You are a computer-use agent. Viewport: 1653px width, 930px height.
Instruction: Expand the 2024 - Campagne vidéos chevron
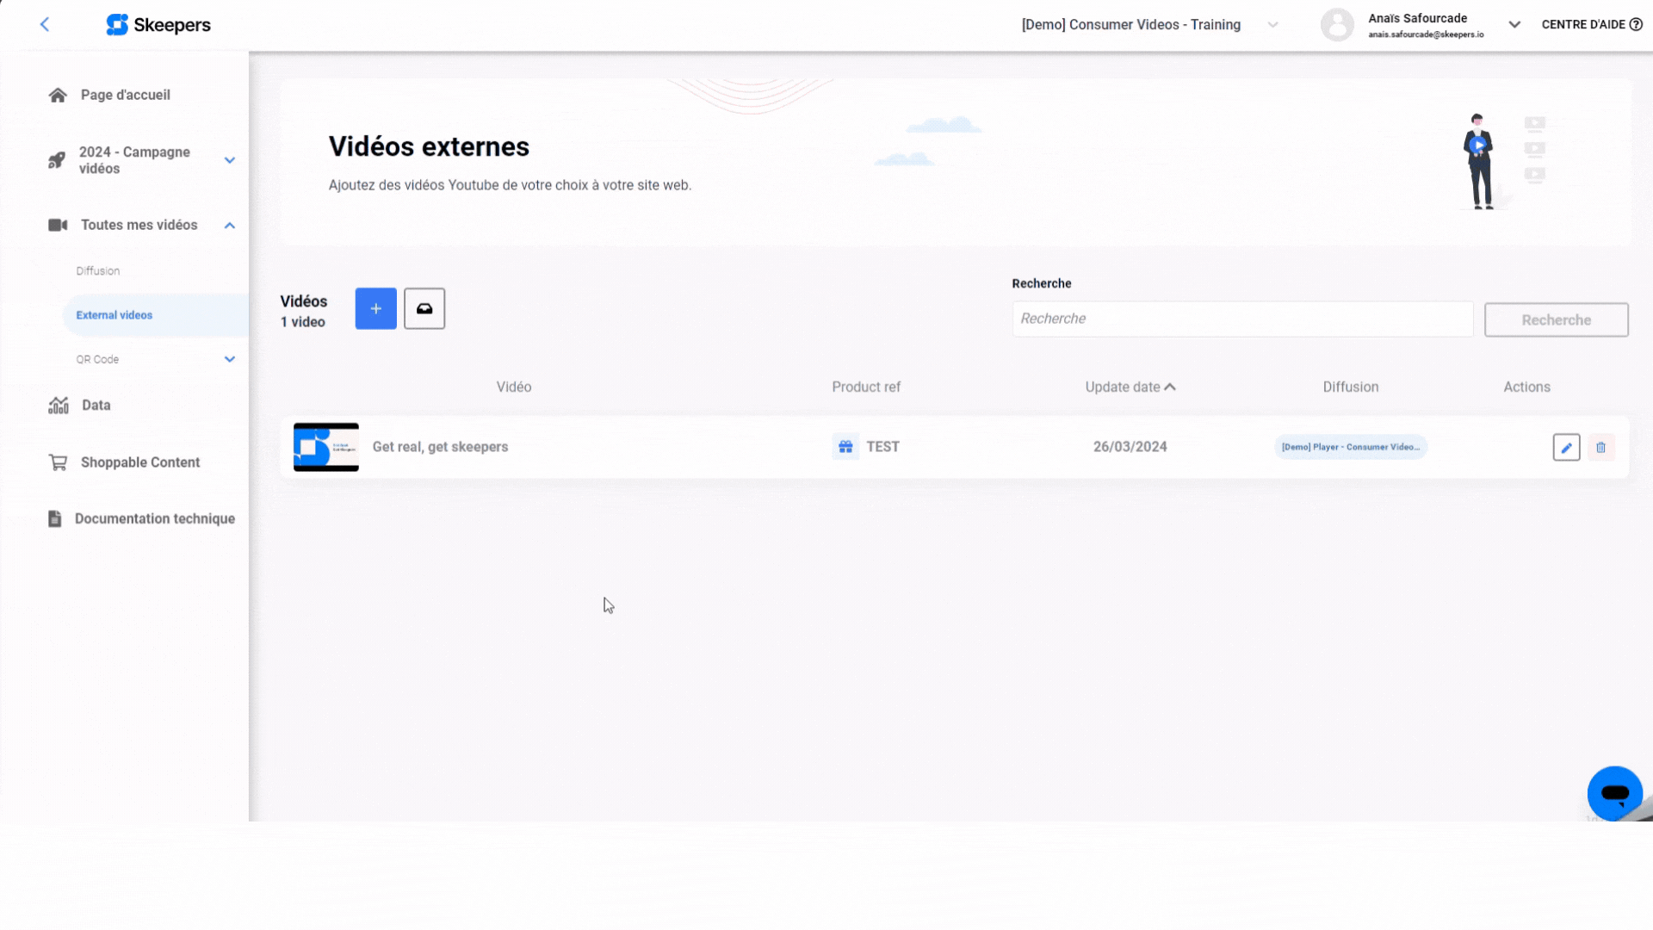click(x=229, y=160)
